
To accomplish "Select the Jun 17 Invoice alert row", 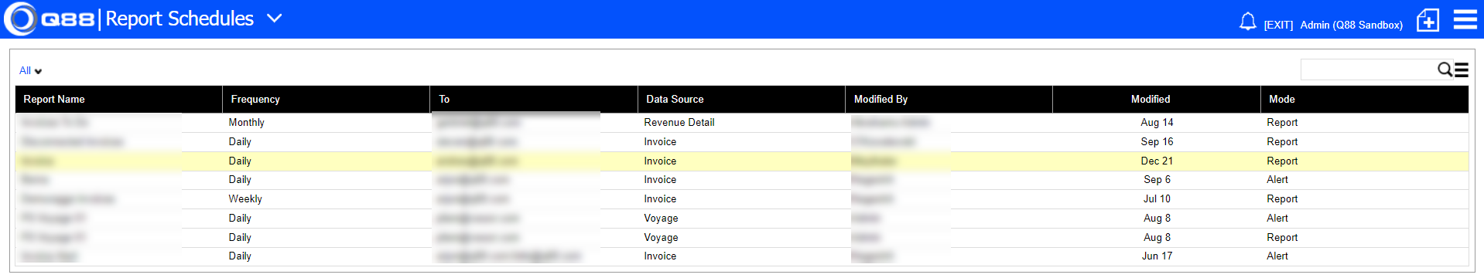I will click(742, 256).
